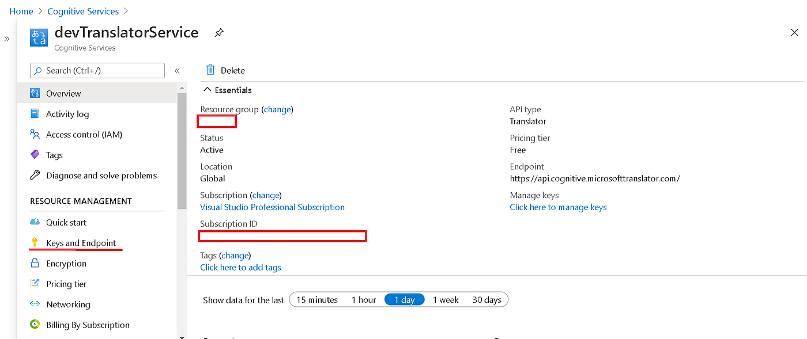Viewport: 807px width, 339px height.
Task: Delete the devTranslatorService resource
Action: pos(225,70)
